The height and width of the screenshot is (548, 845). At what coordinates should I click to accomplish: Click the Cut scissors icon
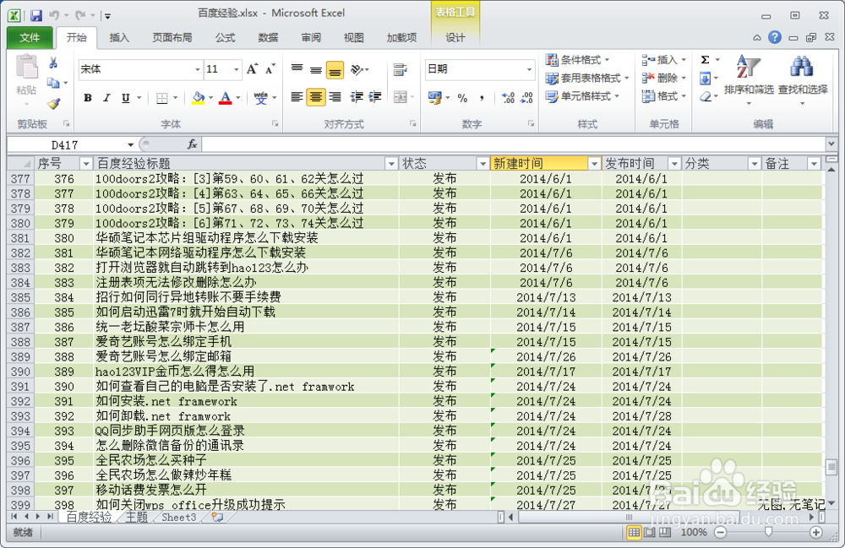tap(53, 63)
